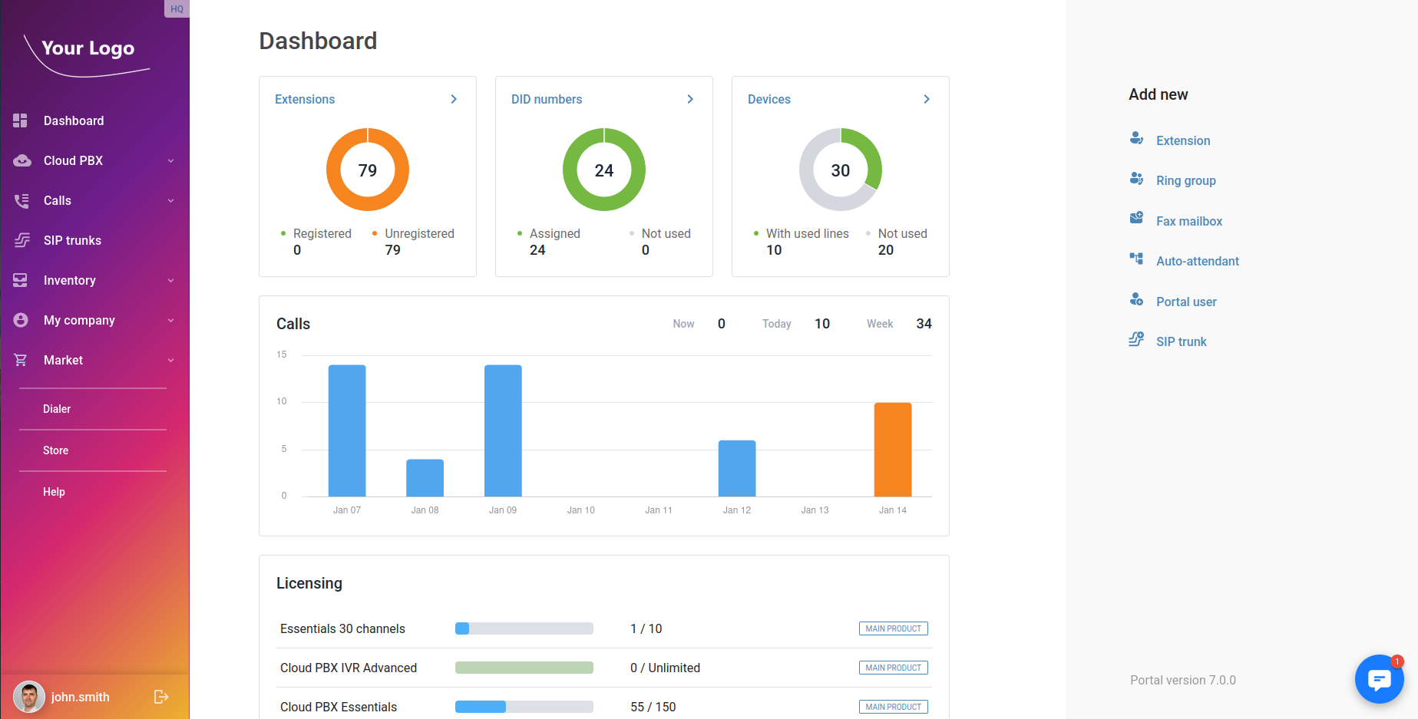Open the Extensions card title link
The height and width of the screenshot is (719, 1418).
pos(305,99)
